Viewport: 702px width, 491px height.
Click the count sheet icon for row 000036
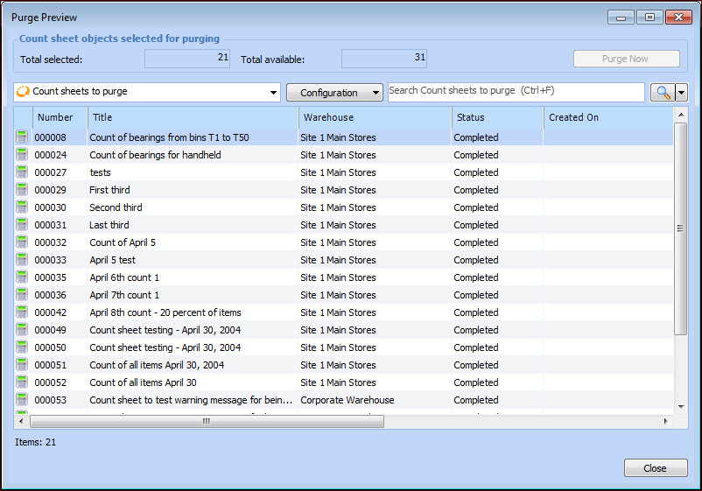coord(22,295)
